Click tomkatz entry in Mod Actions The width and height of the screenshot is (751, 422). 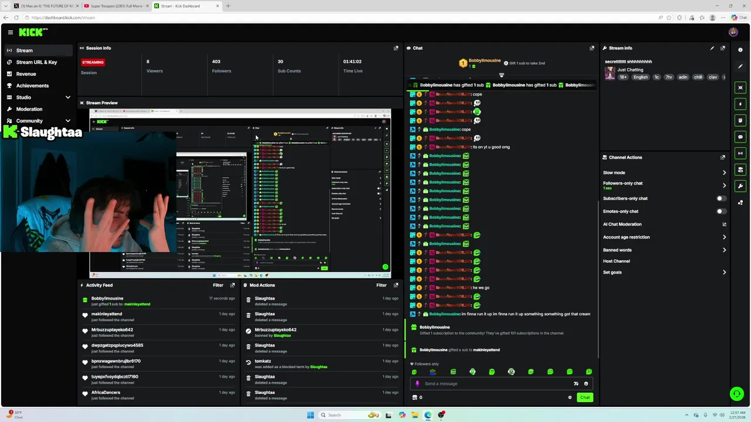pos(263,361)
